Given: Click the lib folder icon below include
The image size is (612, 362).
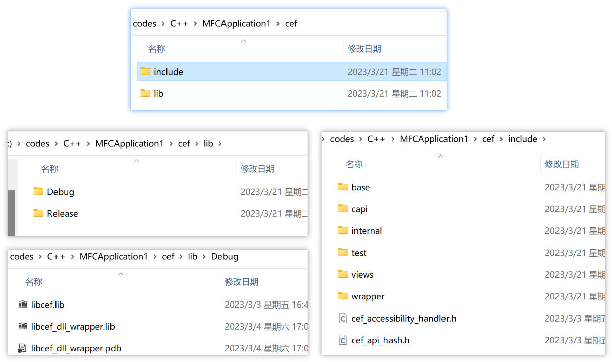Looking at the screenshot, I should tap(145, 93).
